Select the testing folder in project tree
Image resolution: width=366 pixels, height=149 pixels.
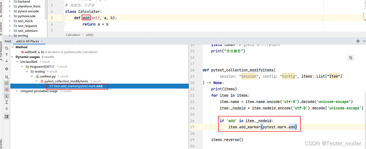23,36
